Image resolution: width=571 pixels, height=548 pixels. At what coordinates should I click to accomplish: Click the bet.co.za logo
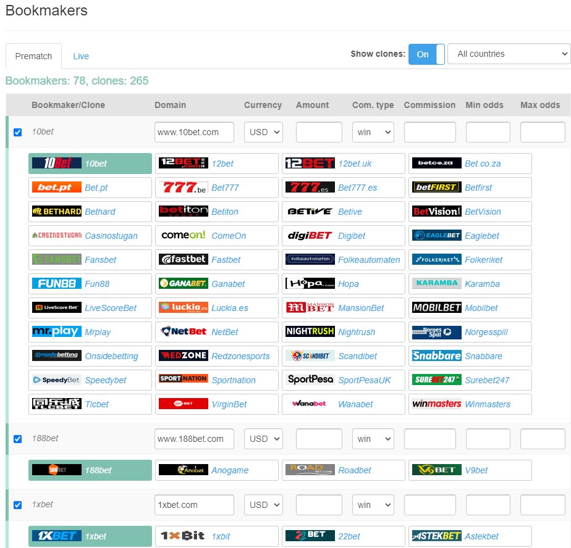[437, 164]
